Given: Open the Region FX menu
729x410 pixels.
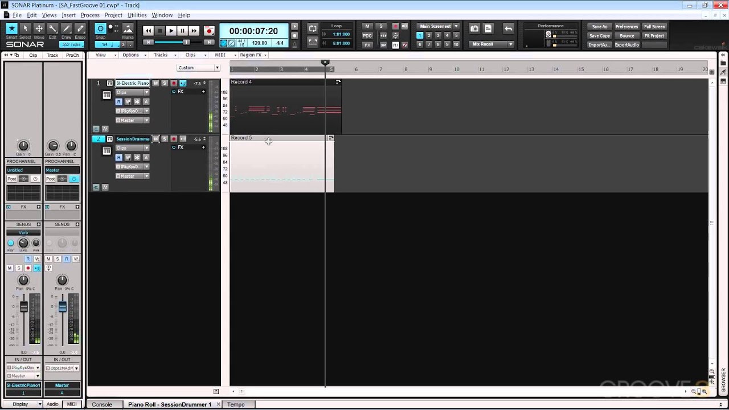Looking at the screenshot, I should pyautogui.click(x=253, y=55).
